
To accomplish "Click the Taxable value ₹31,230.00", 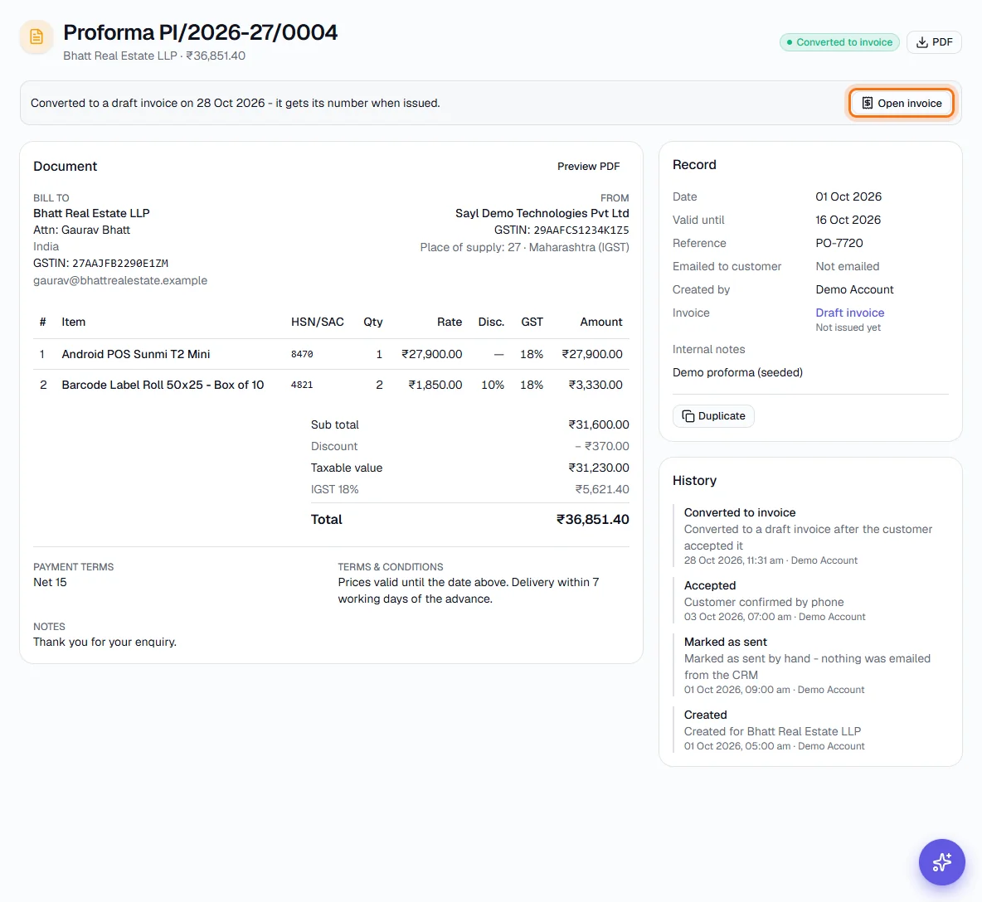I will tap(598, 468).
